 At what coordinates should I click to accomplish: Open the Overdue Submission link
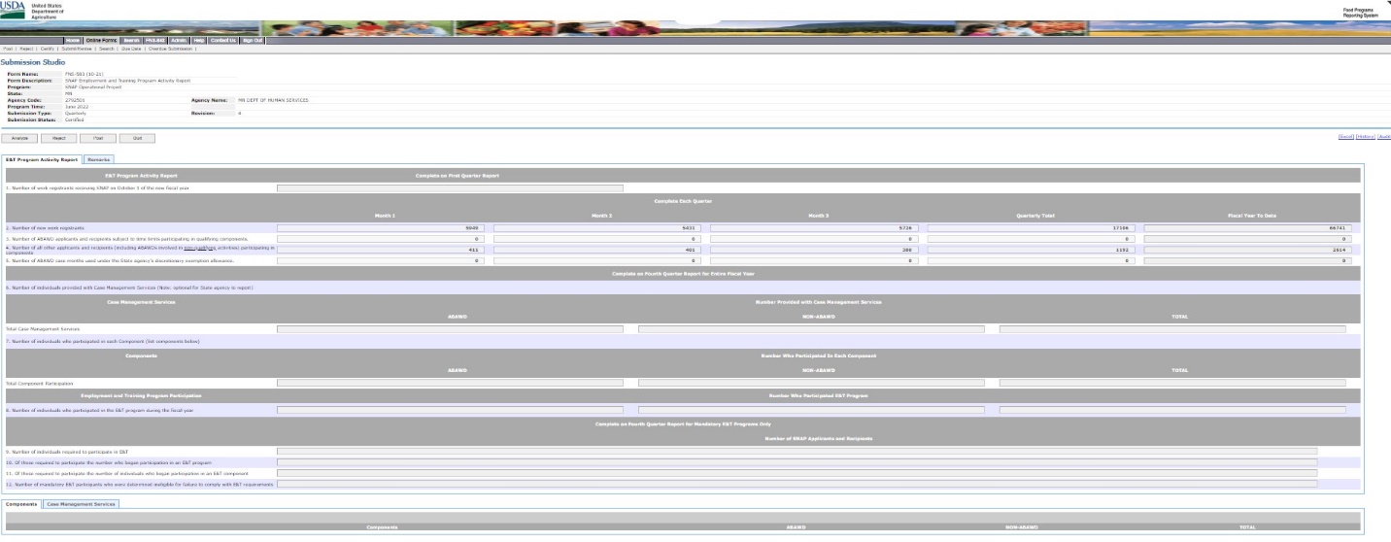pyautogui.click(x=171, y=48)
